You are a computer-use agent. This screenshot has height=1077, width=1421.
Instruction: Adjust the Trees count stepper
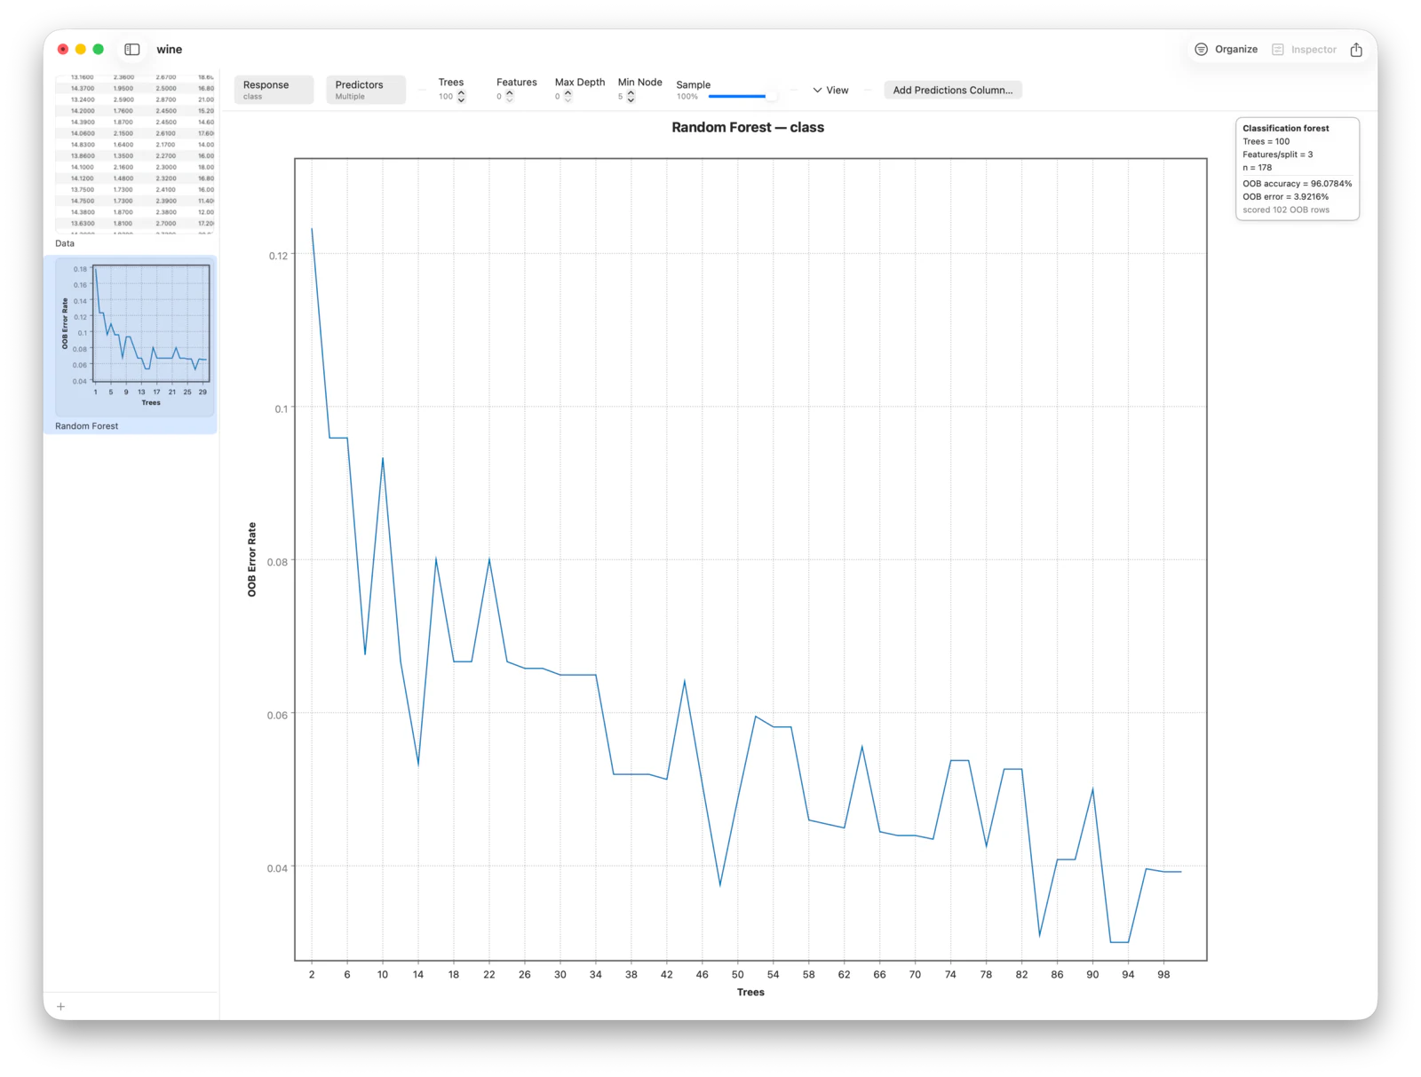pos(461,96)
